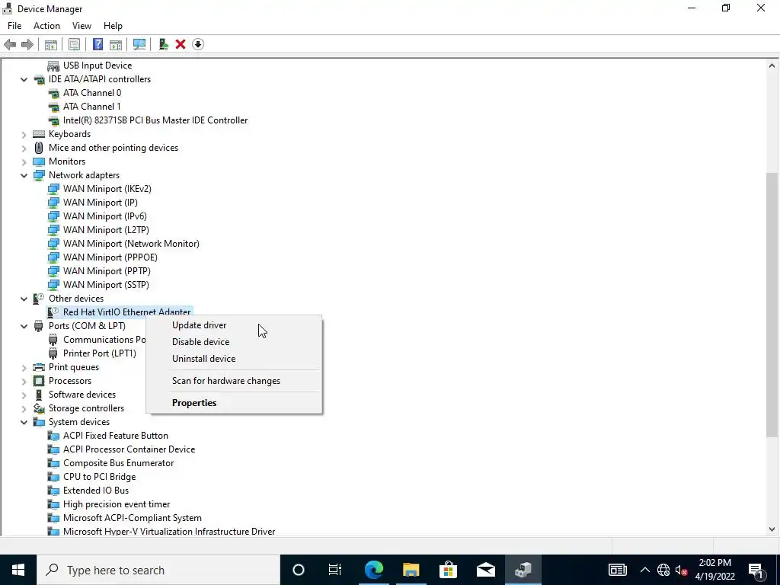Click the red X Uninstall device icon
Screen dimensions: 780x585
pyautogui.click(x=181, y=44)
